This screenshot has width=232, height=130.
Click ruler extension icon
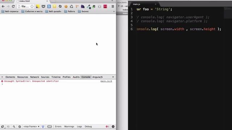point(77,6)
